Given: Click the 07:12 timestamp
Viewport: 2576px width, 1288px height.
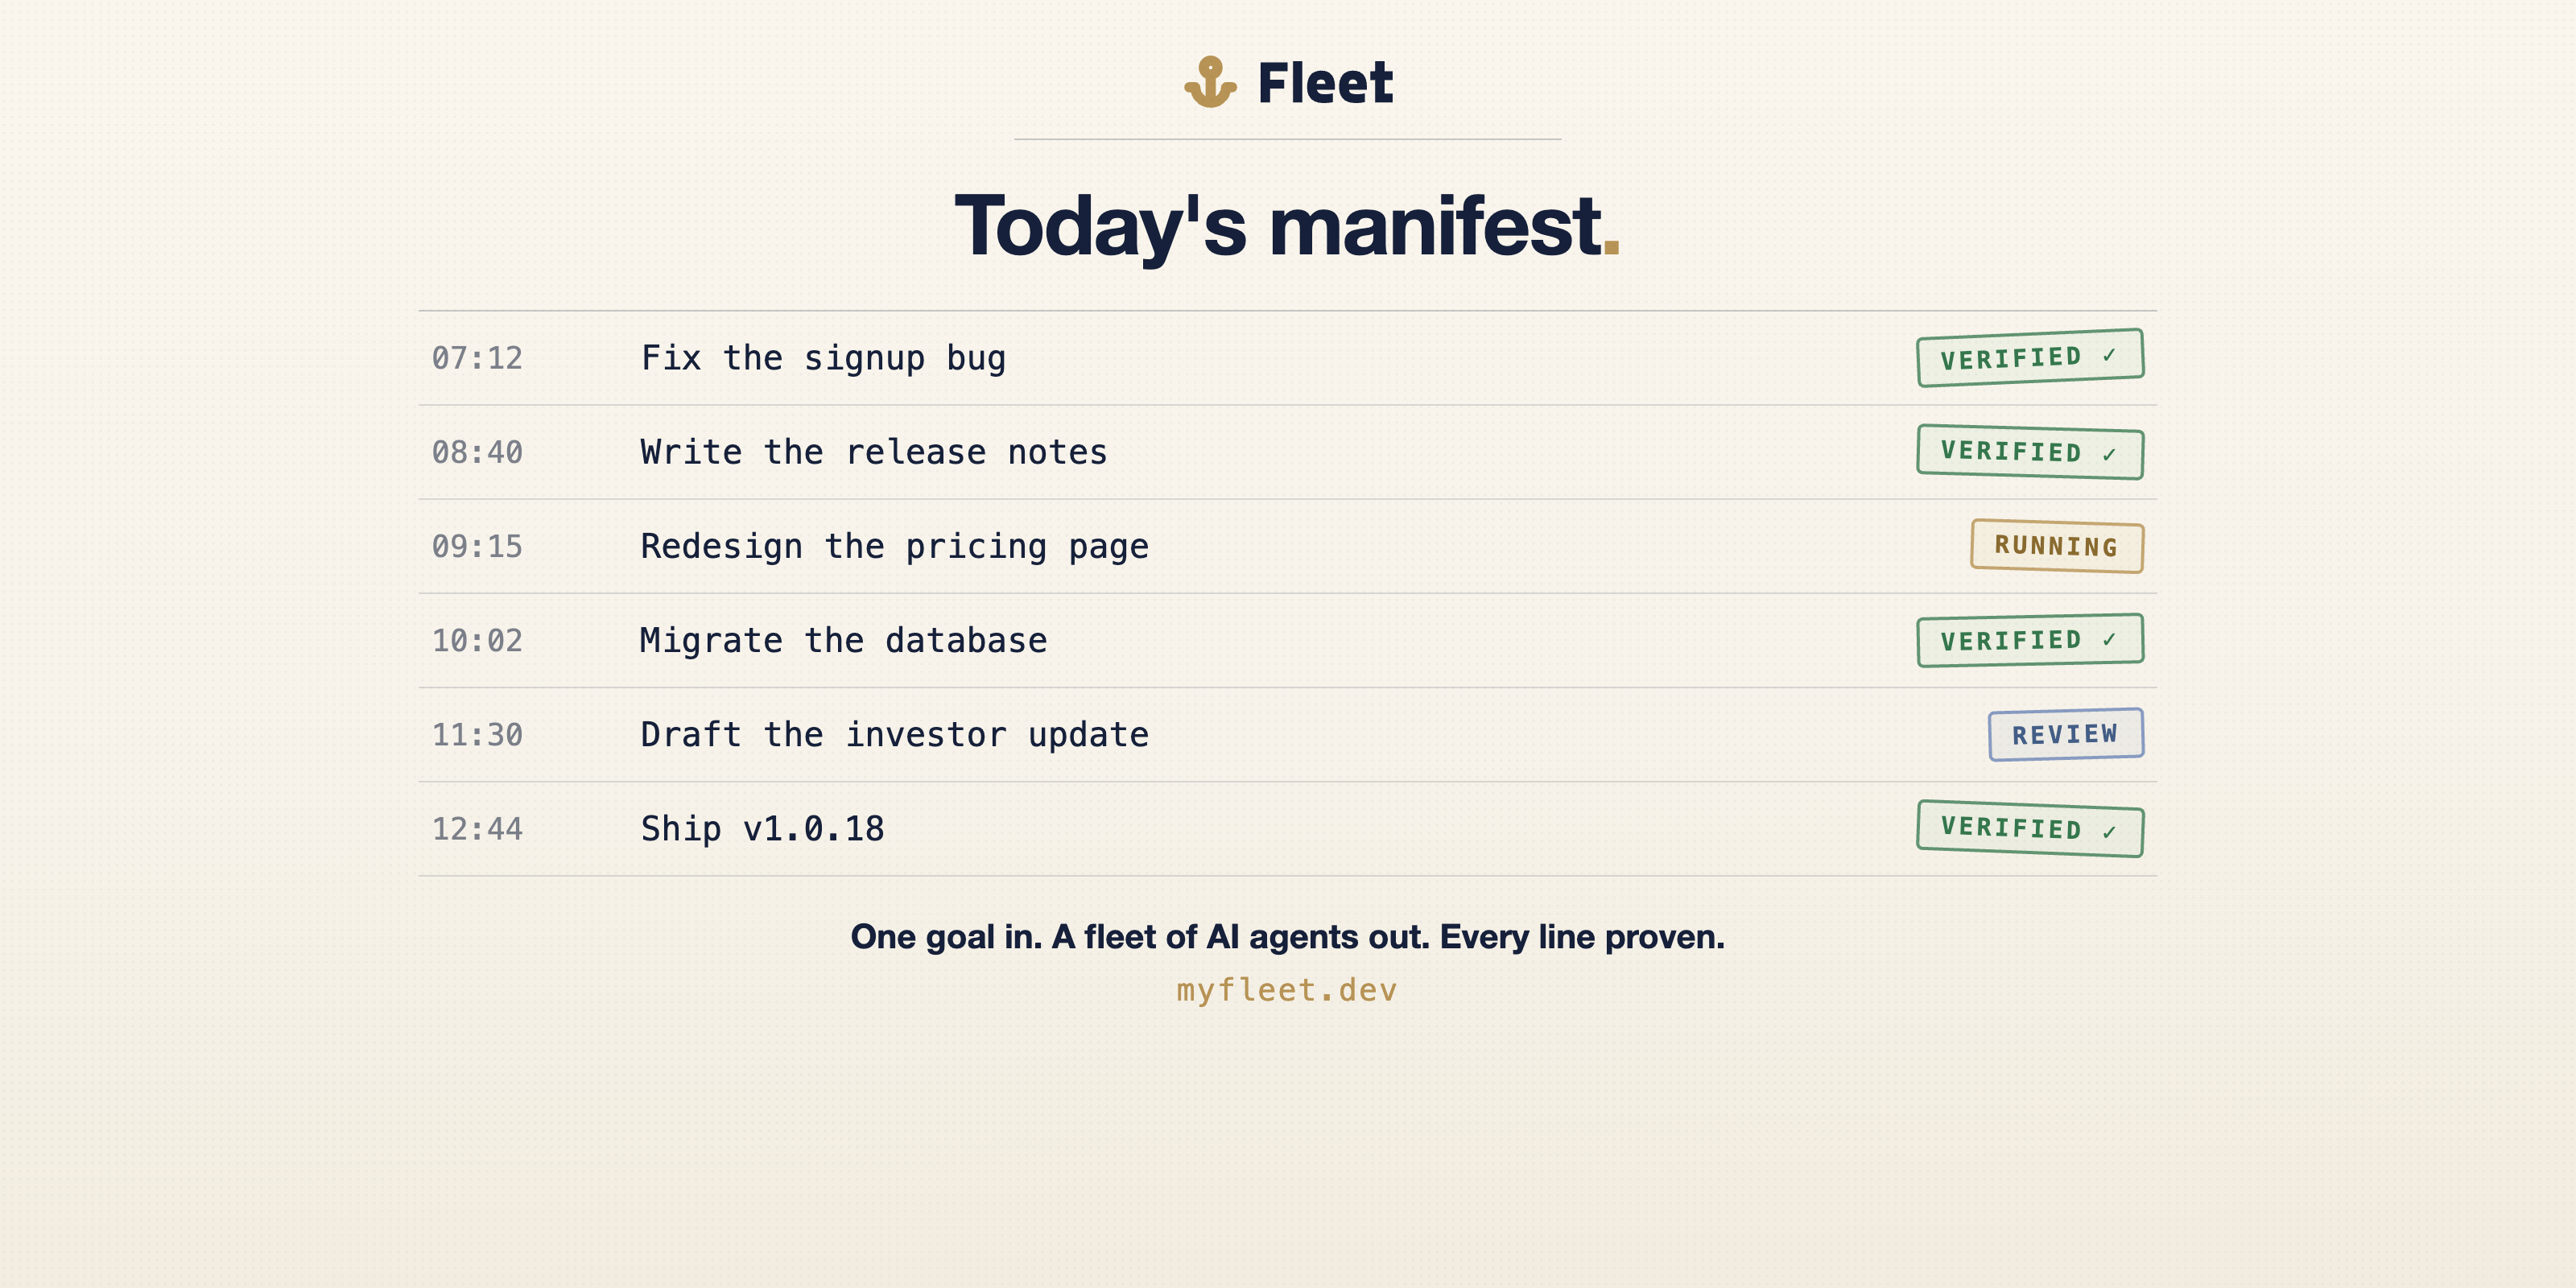Looking at the screenshot, I should pyautogui.click(x=477, y=358).
